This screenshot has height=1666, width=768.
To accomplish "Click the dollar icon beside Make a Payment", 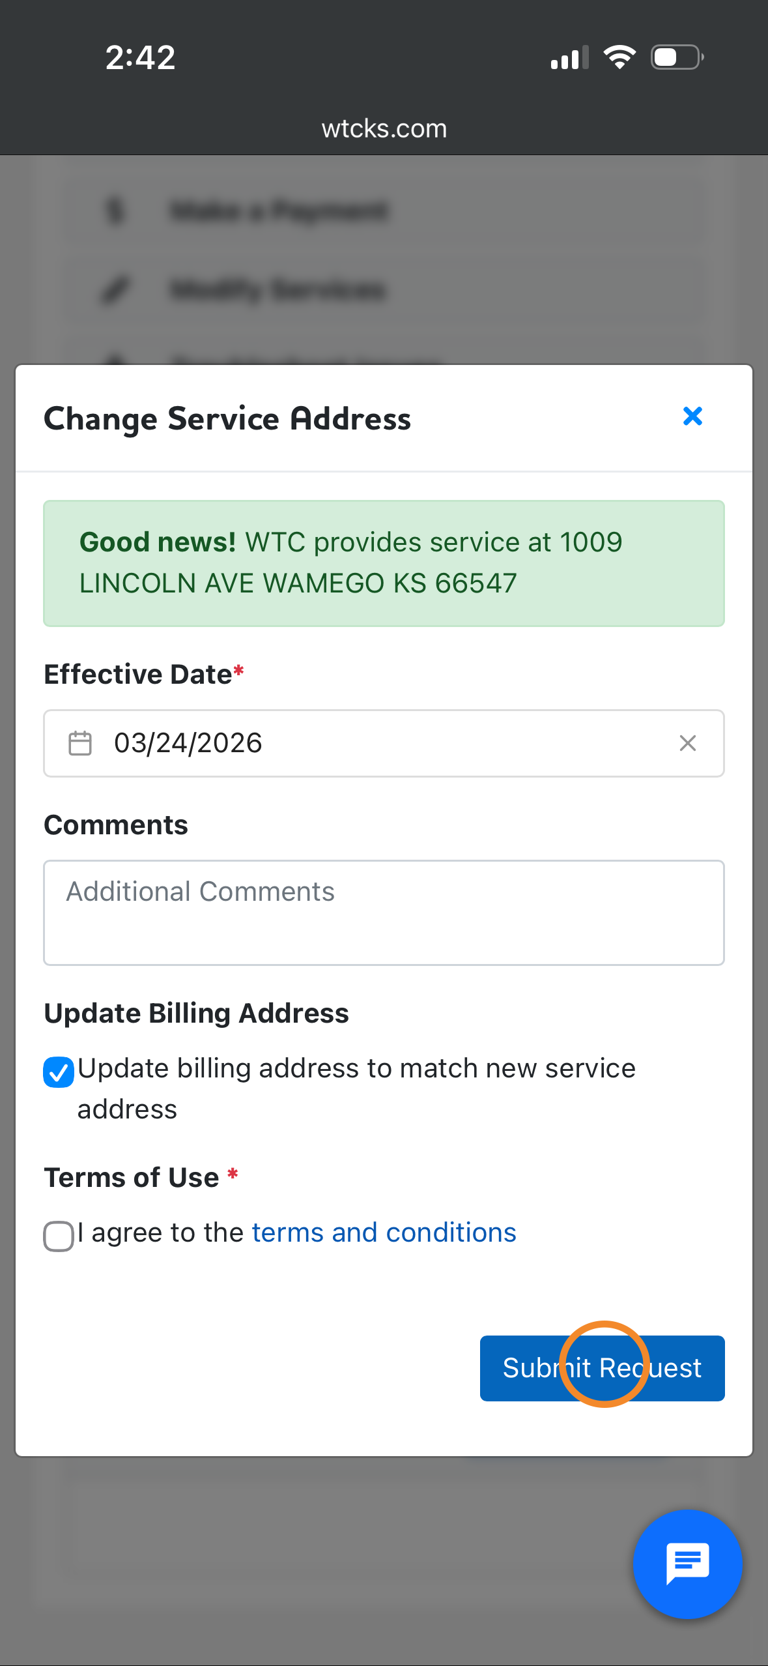I will coord(115,211).
